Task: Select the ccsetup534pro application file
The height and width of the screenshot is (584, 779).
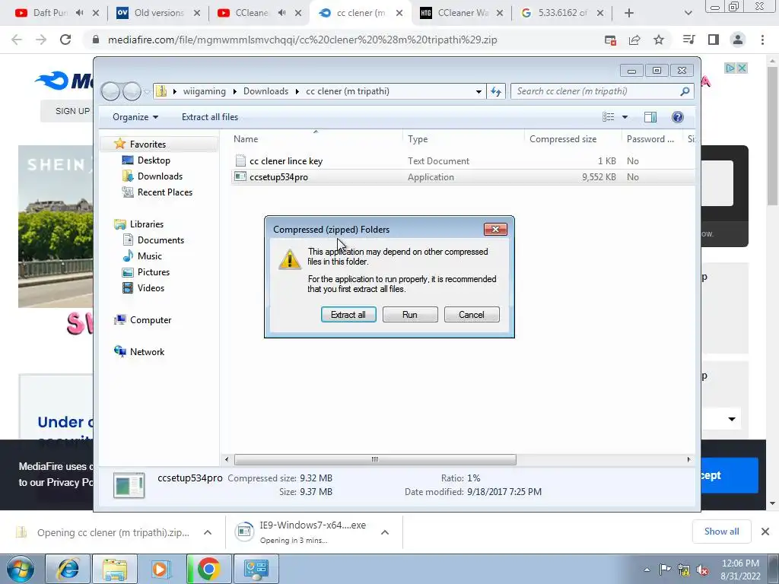Action: 278,177
